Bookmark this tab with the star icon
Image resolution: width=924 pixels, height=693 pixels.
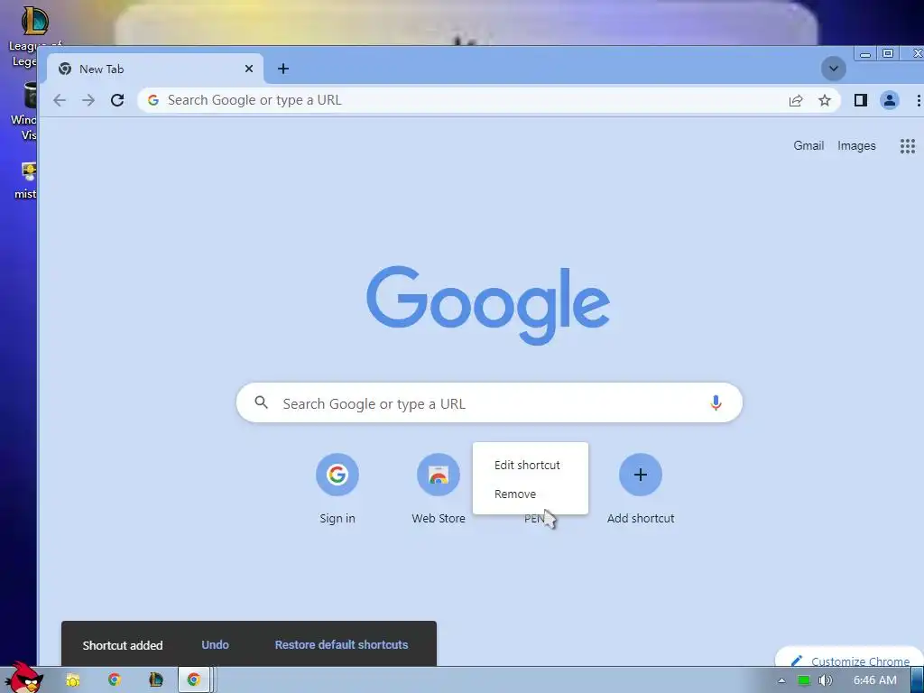click(x=825, y=100)
